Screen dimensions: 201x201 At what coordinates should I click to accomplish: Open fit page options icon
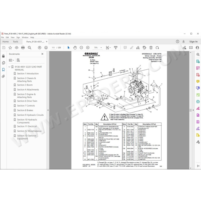(108, 48)
